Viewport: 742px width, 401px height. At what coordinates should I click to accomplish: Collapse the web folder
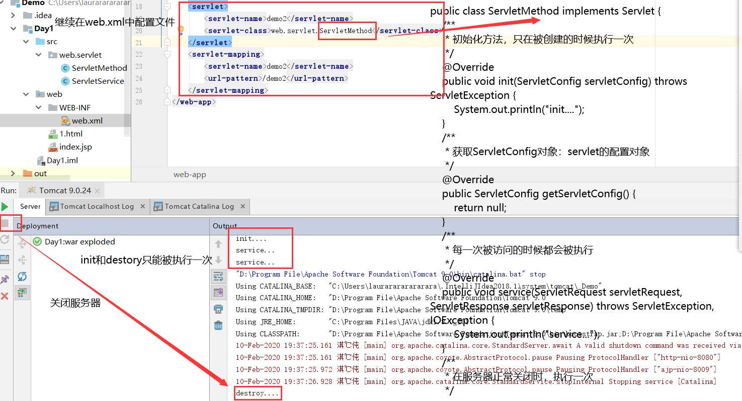(x=26, y=94)
